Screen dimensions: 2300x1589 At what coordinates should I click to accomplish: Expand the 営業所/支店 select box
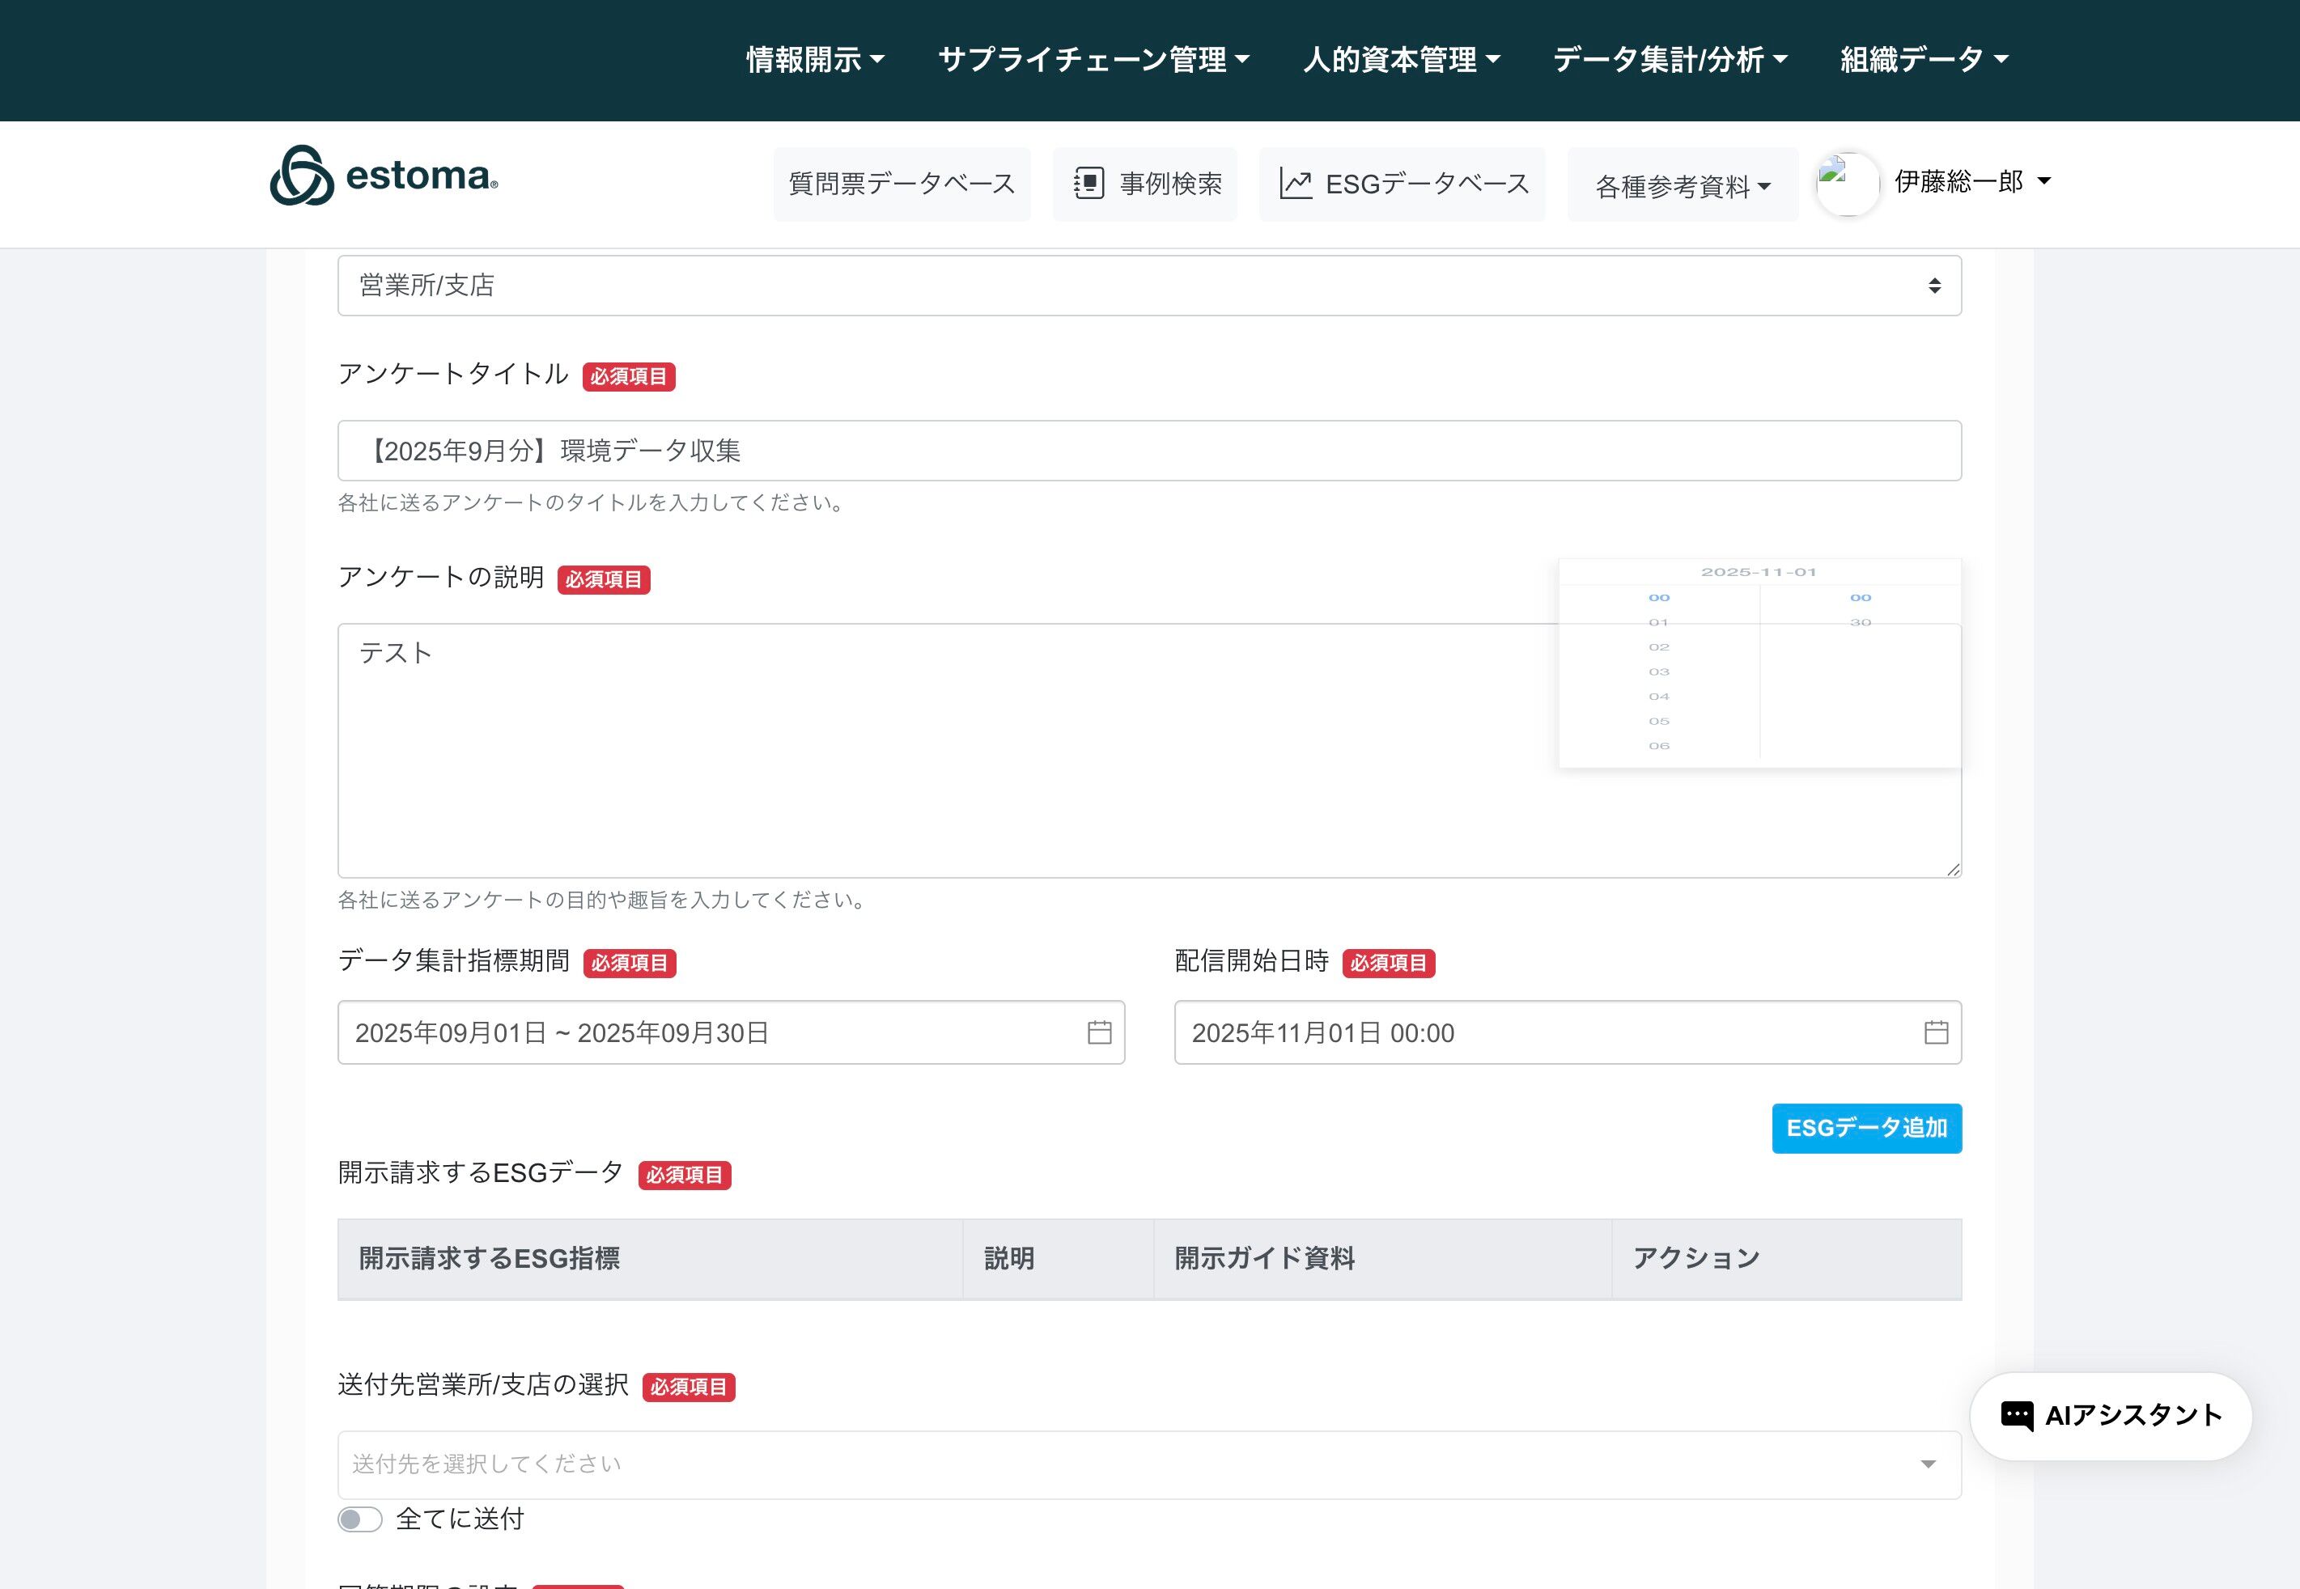coord(1149,286)
